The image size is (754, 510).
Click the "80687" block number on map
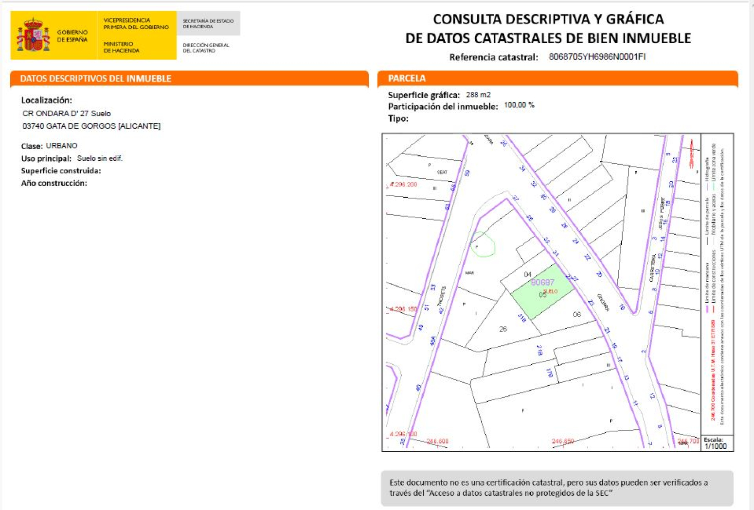pos(542,282)
